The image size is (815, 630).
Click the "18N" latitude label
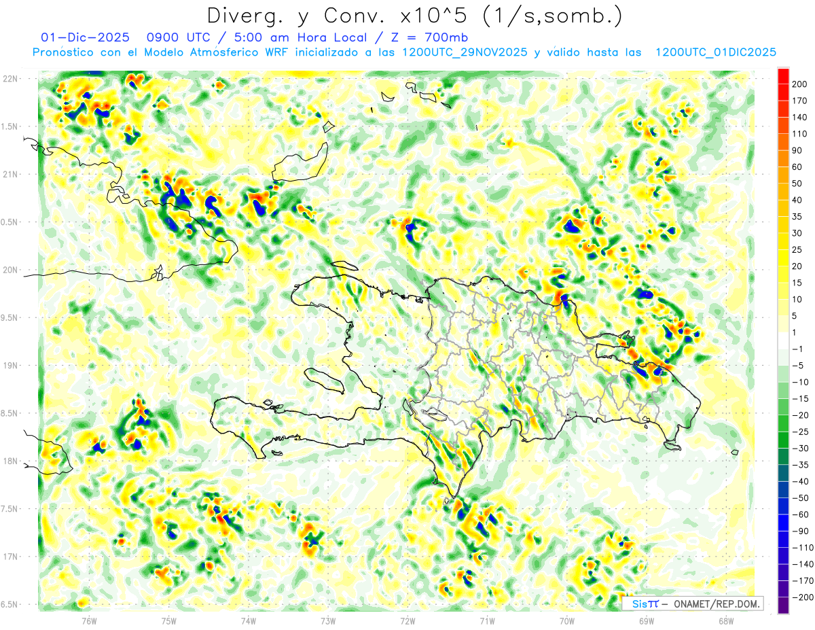[10, 461]
